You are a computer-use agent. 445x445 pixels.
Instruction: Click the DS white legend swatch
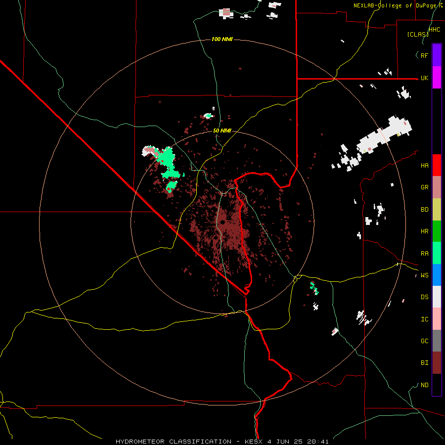437,297
